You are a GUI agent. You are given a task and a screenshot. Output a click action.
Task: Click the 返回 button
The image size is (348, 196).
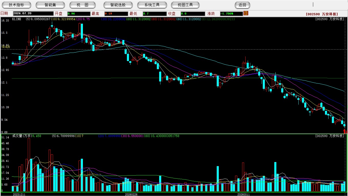242,5
